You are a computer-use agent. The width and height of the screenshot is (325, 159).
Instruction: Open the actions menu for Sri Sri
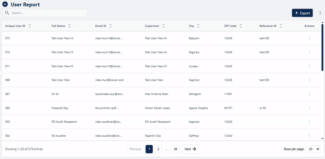(x=310, y=94)
